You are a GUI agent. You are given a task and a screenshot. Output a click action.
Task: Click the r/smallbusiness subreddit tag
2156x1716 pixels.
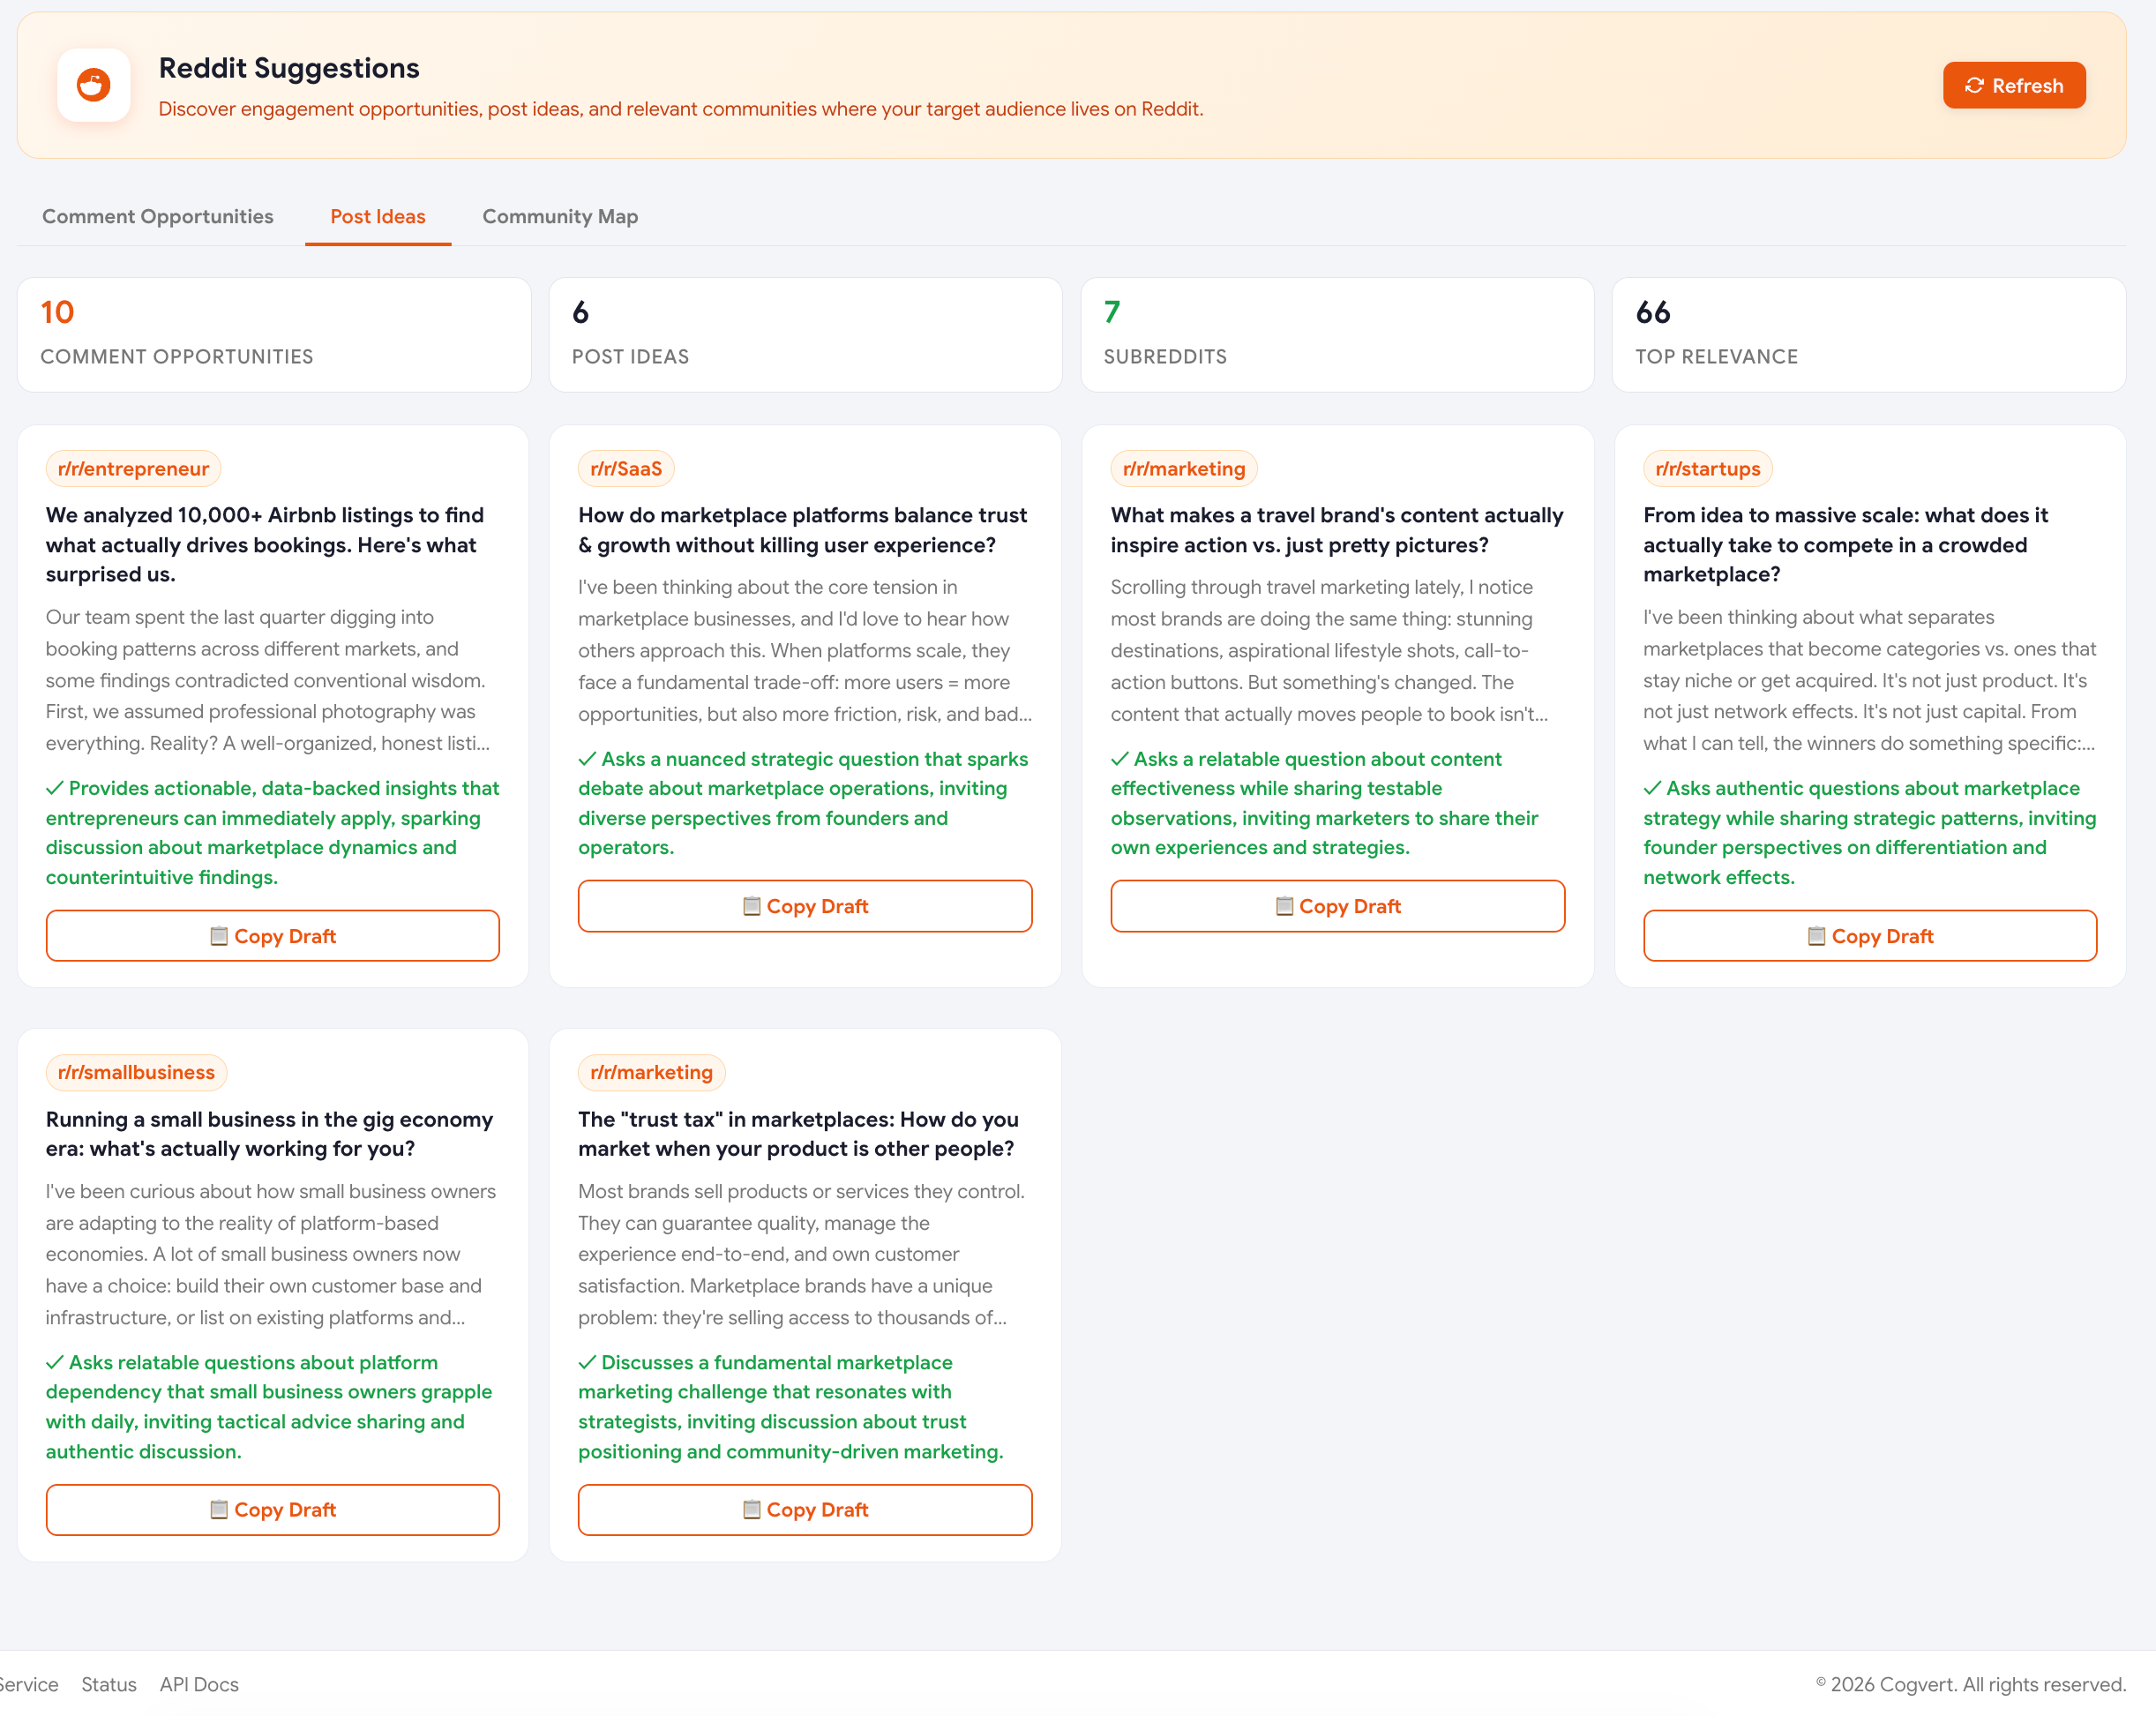[x=136, y=1072]
